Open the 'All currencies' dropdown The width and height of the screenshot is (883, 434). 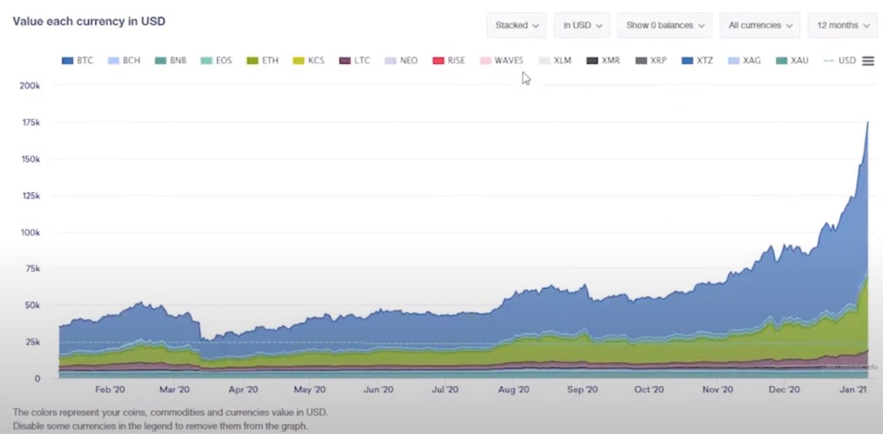760,25
